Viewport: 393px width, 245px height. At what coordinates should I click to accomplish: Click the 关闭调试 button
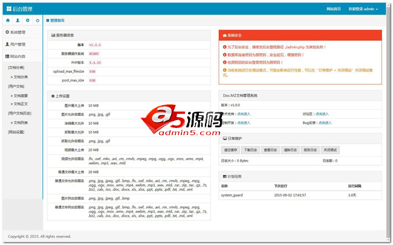(330, 150)
